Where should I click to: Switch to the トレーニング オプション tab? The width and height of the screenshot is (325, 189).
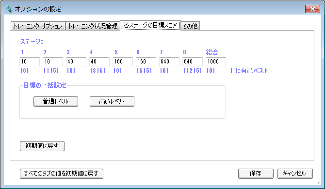38,26
